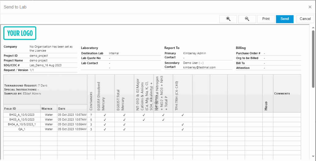Click the Matrix column header
This screenshot has height=161, width=316.
(x=49, y=109)
